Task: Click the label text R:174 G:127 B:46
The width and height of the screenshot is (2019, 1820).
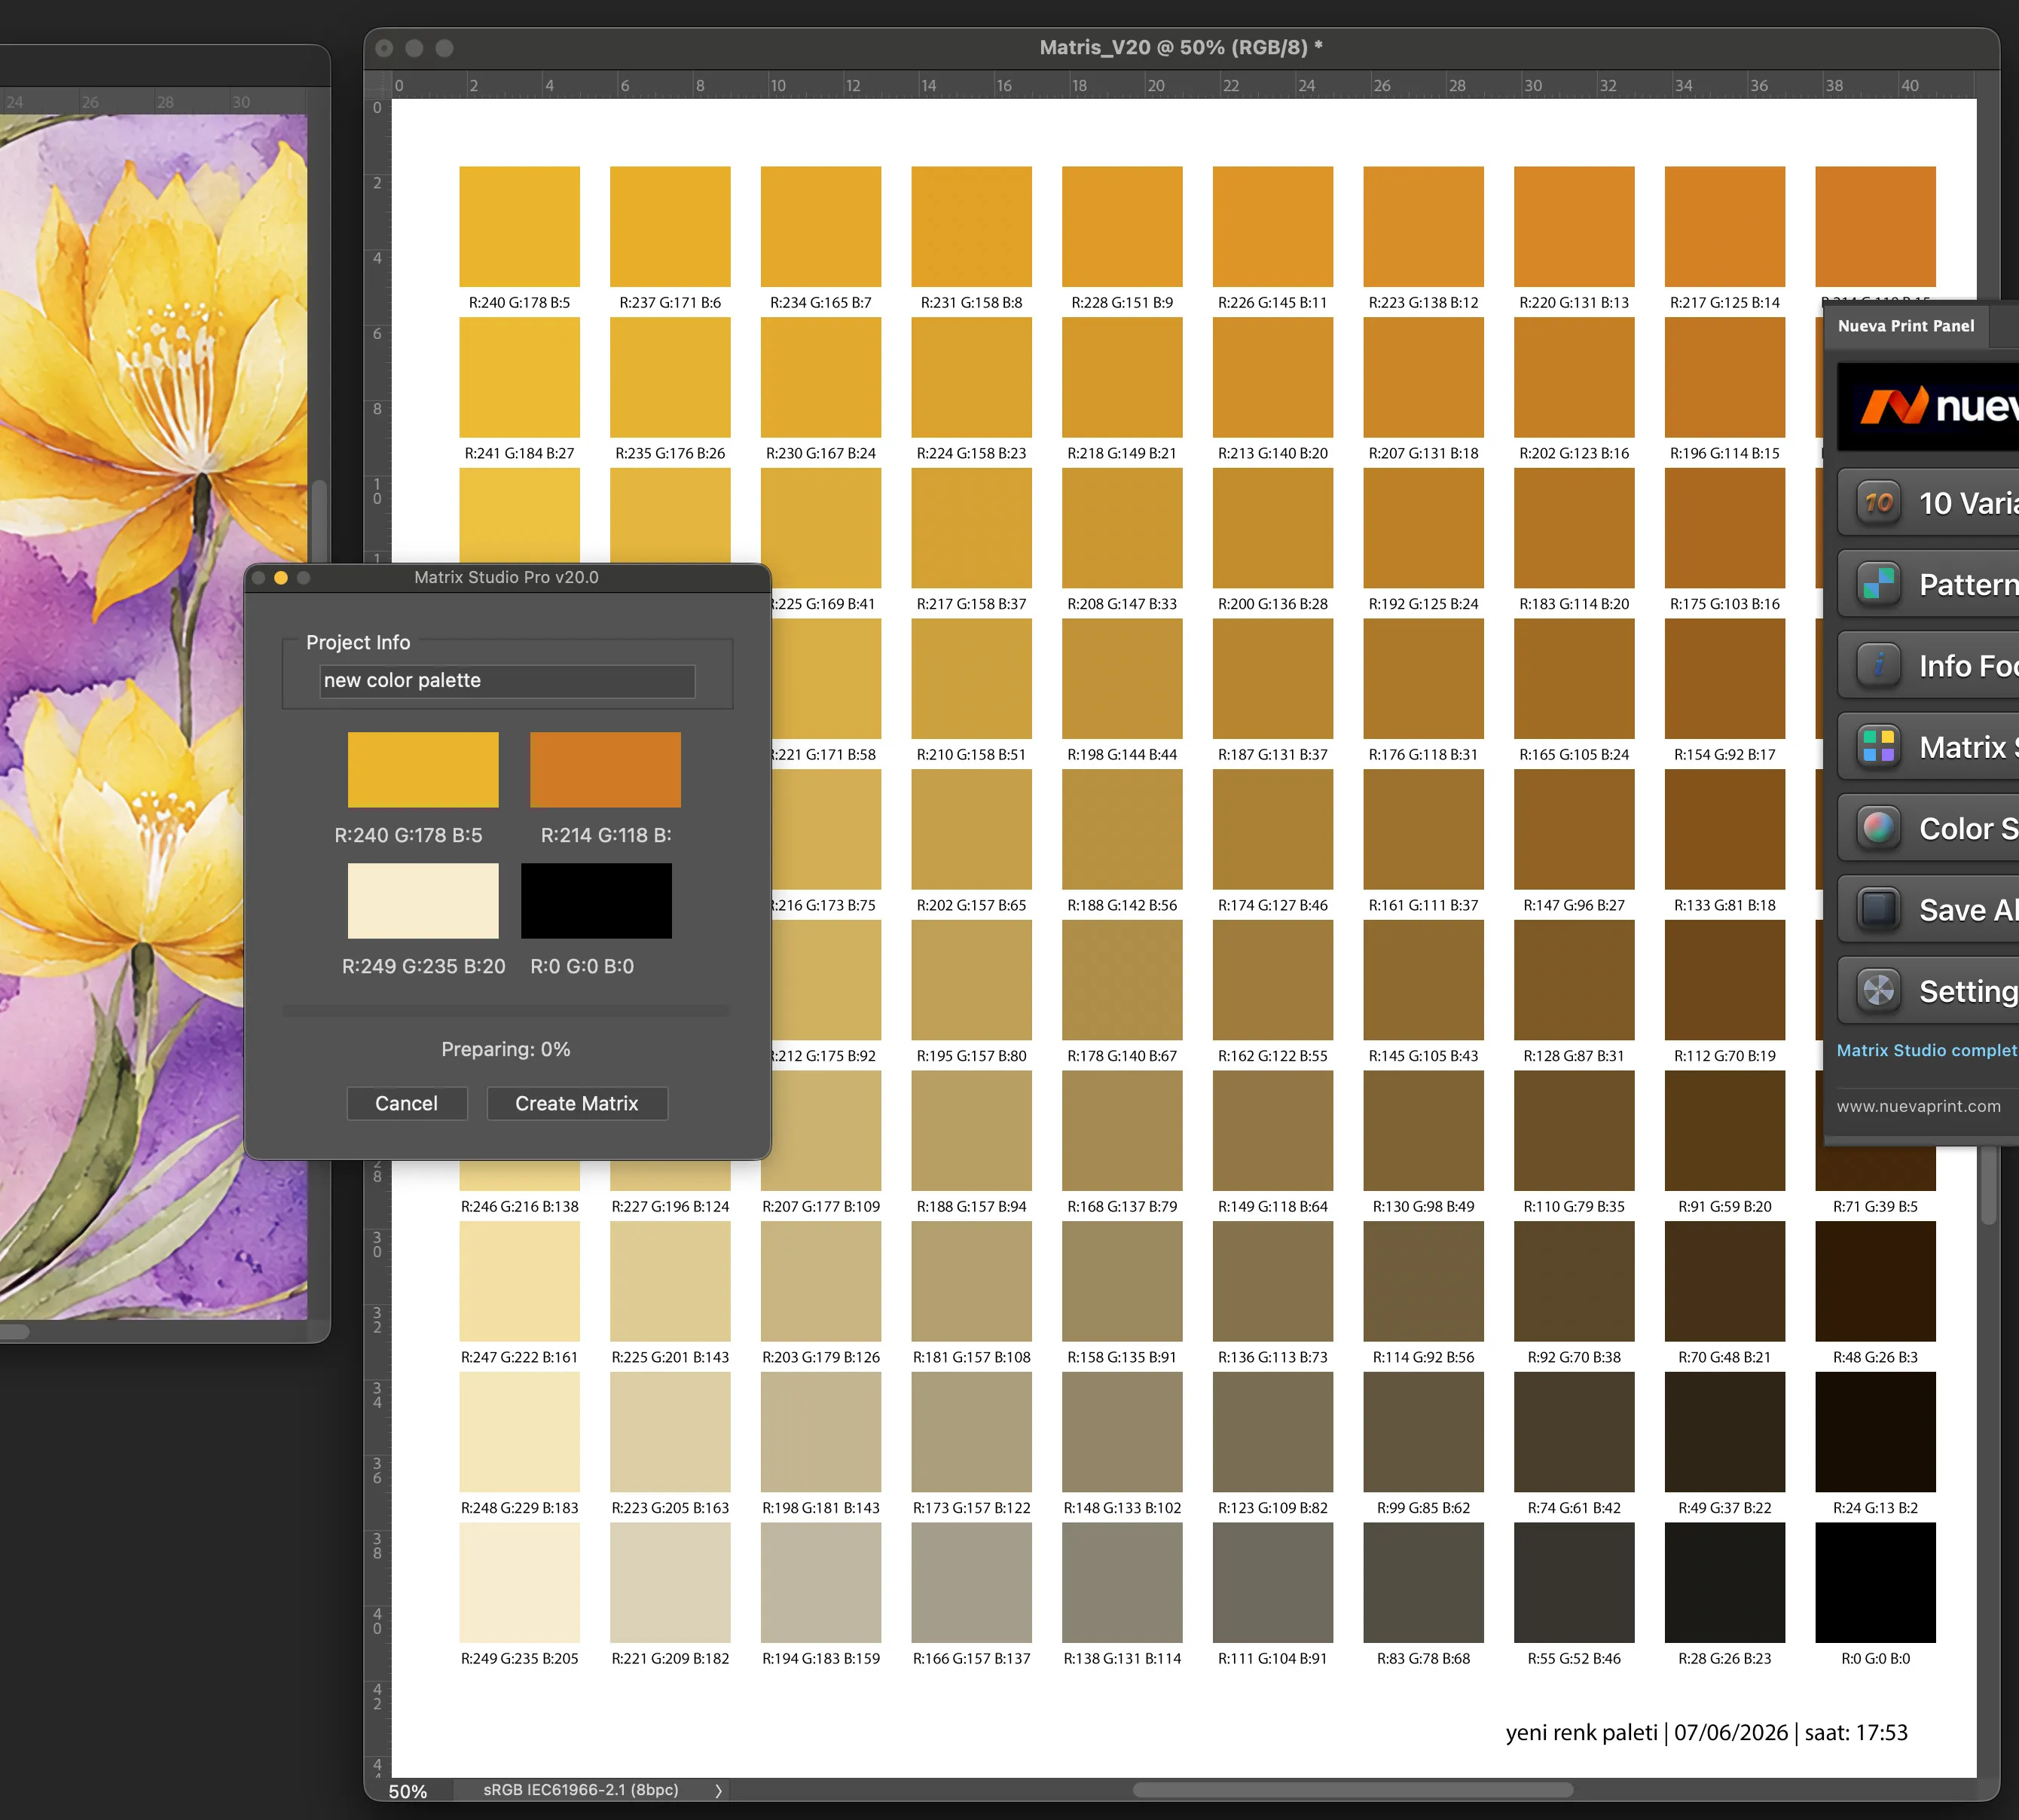Action: click(1273, 906)
